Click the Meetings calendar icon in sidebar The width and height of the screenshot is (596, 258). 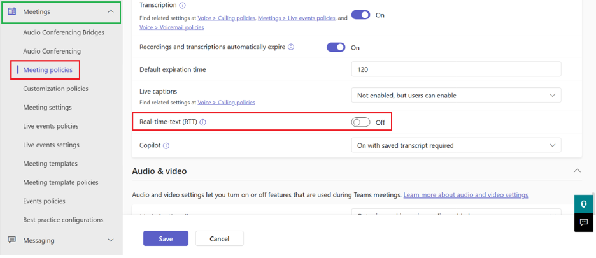tap(12, 11)
